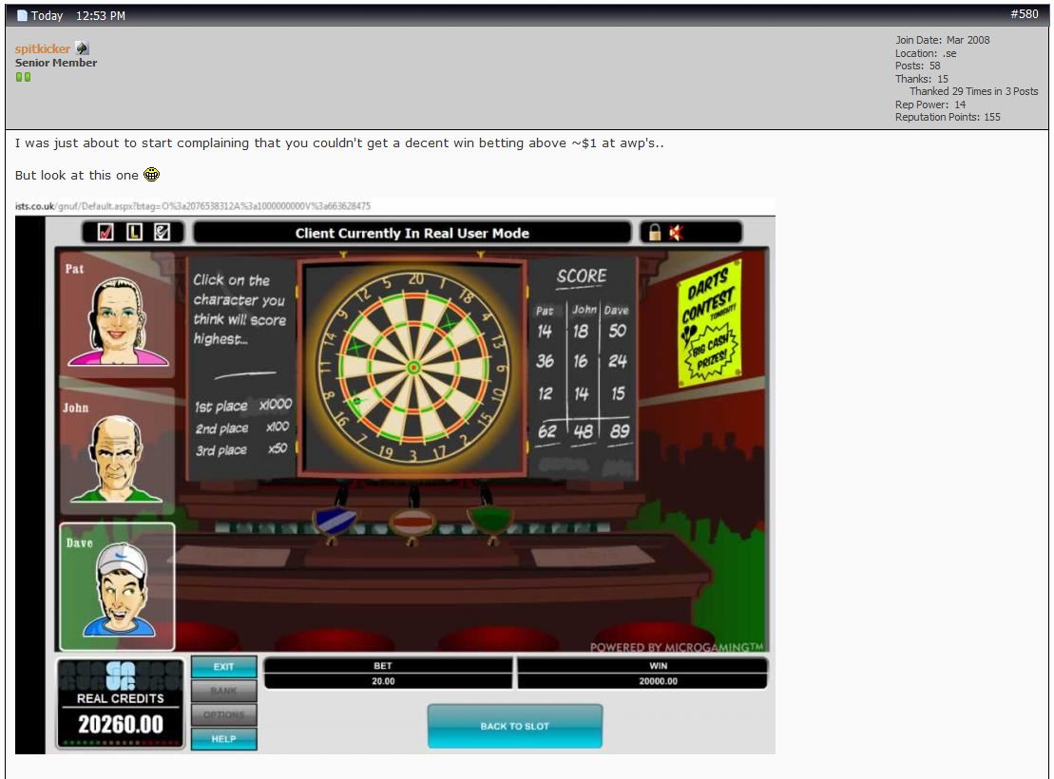Click Dave's total score 89
The width and height of the screenshot is (1054, 779).
pyautogui.click(x=619, y=431)
